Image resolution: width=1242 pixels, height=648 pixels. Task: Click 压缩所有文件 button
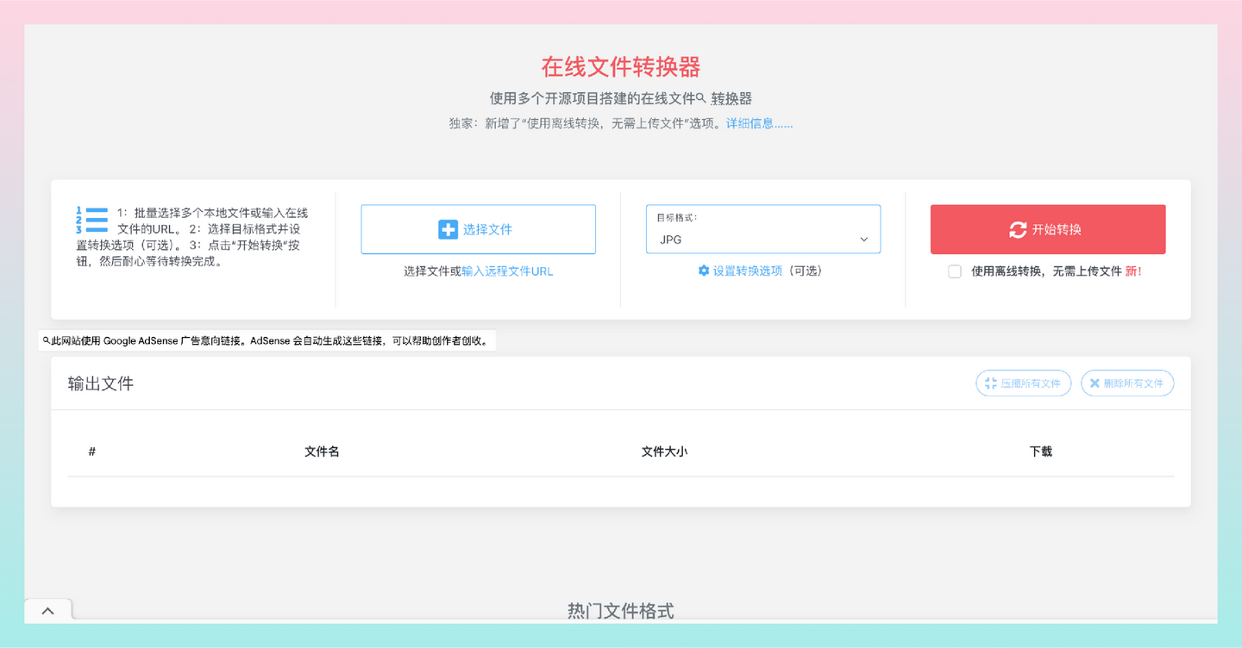click(1024, 383)
